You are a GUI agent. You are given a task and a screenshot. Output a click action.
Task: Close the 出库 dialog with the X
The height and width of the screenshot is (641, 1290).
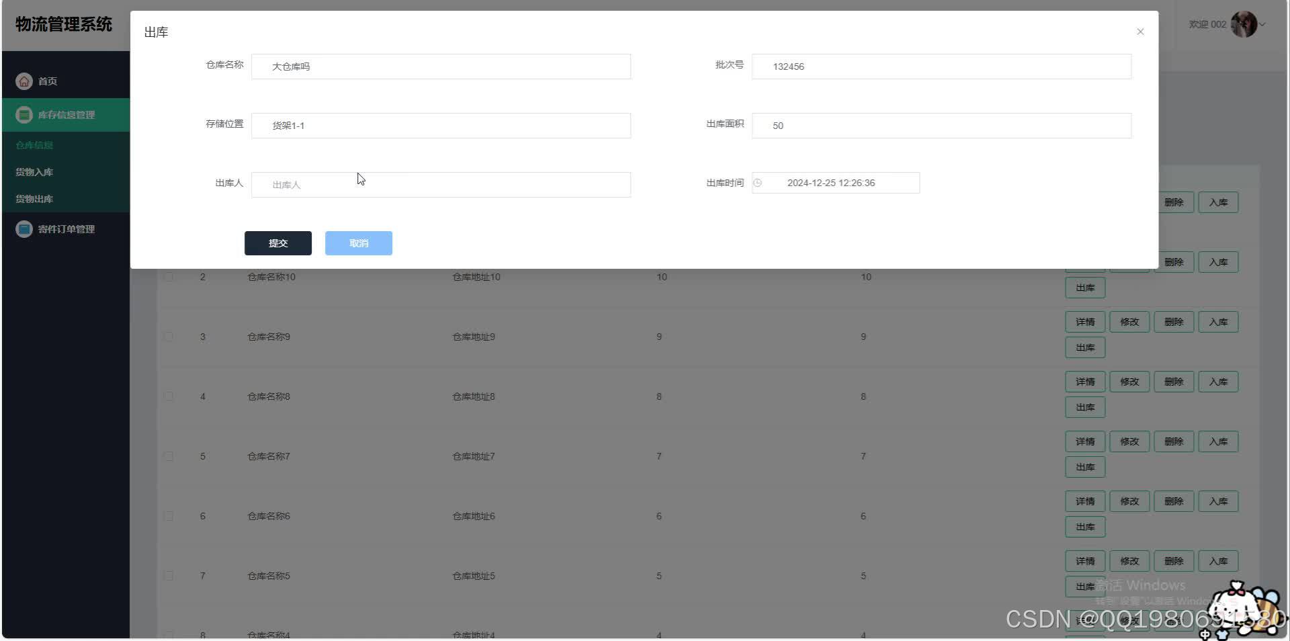click(1140, 32)
